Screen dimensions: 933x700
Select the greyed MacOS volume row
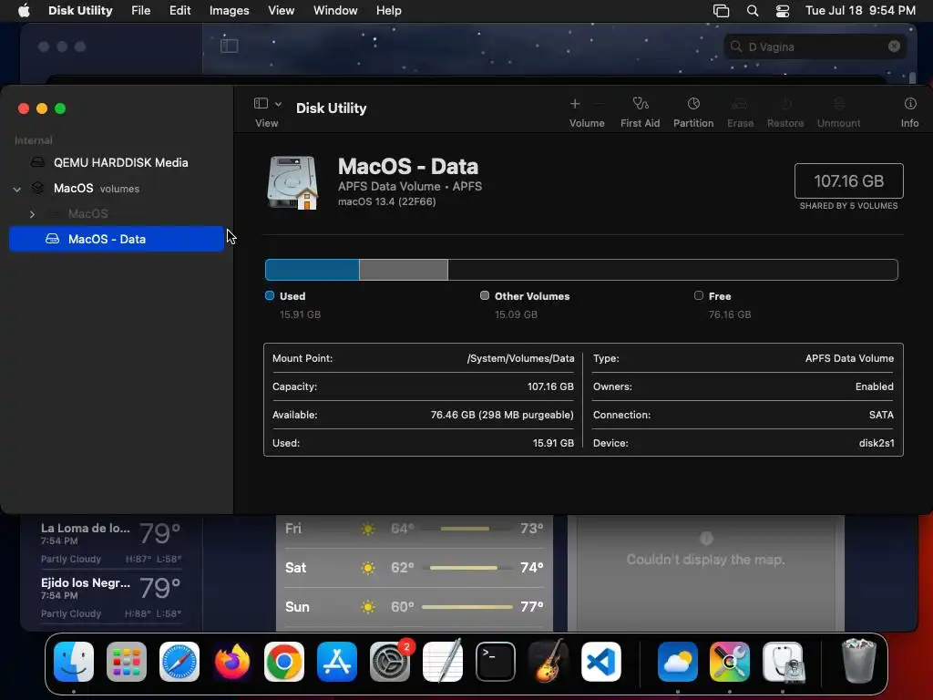tap(116, 213)
